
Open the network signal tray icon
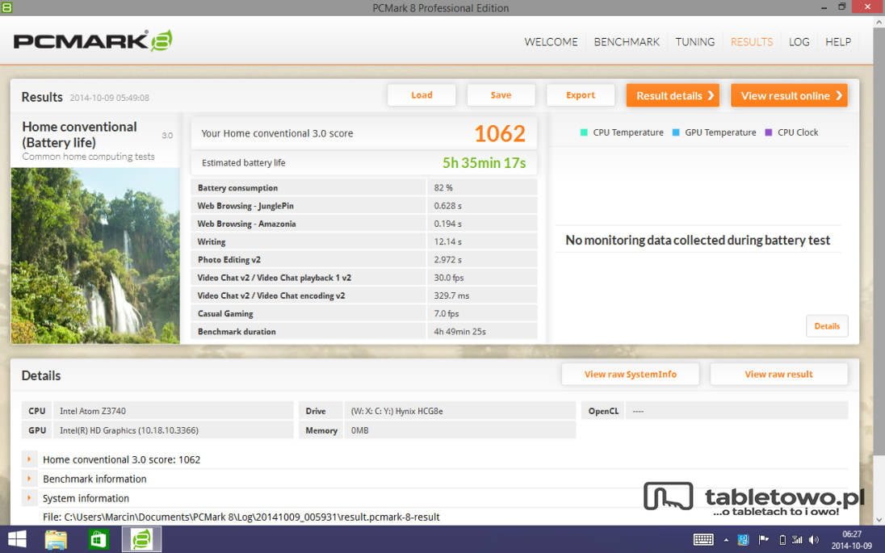coord(797,539)
